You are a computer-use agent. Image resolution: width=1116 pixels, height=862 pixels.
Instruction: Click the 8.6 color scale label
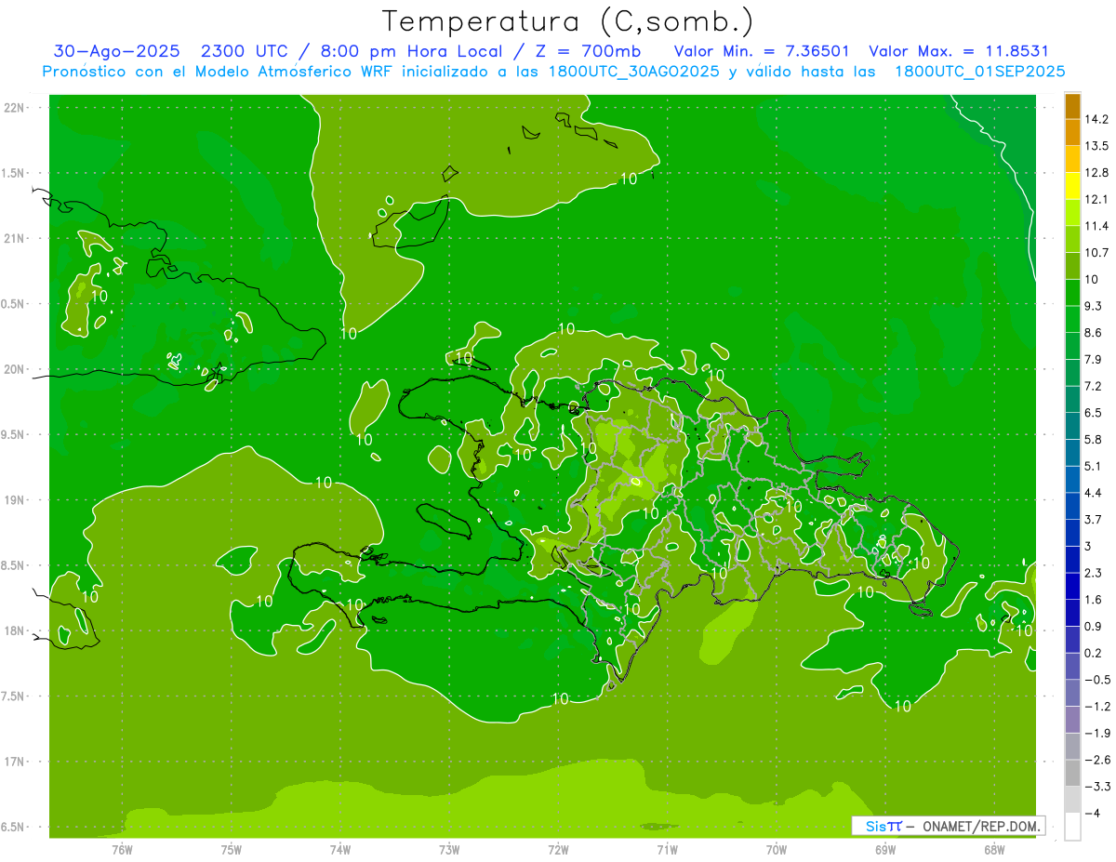[1094, 332]
